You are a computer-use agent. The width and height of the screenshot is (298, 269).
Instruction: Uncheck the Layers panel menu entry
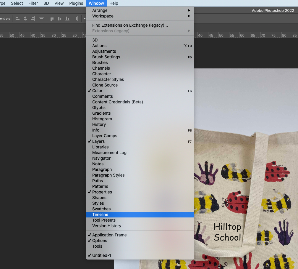click(98, 141)
